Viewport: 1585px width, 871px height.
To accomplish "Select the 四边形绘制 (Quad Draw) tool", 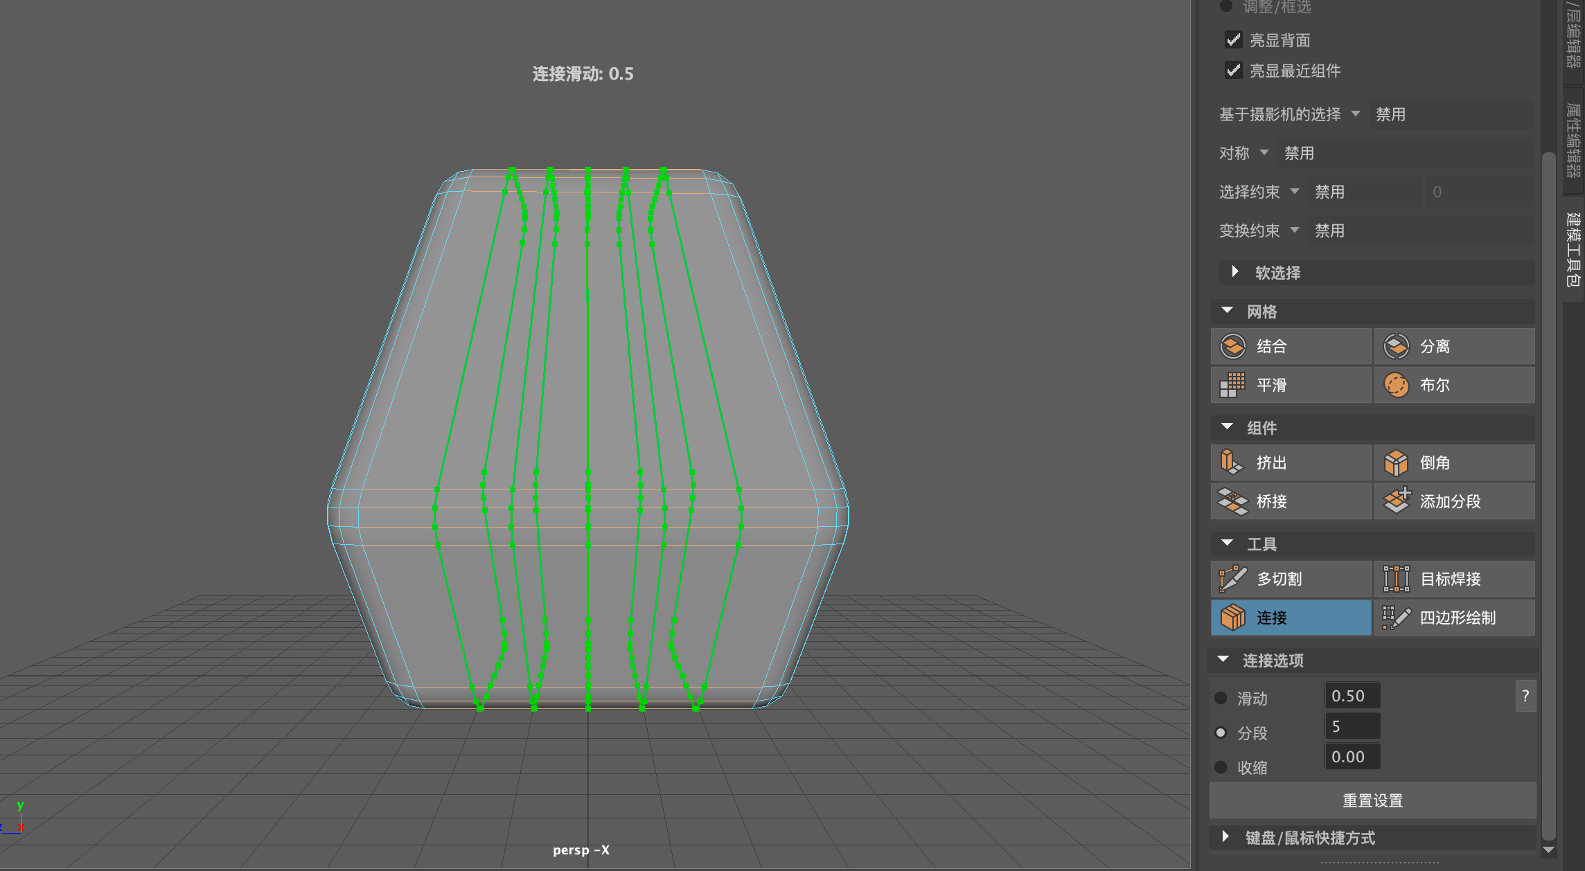I will [x=1396, y=618].
